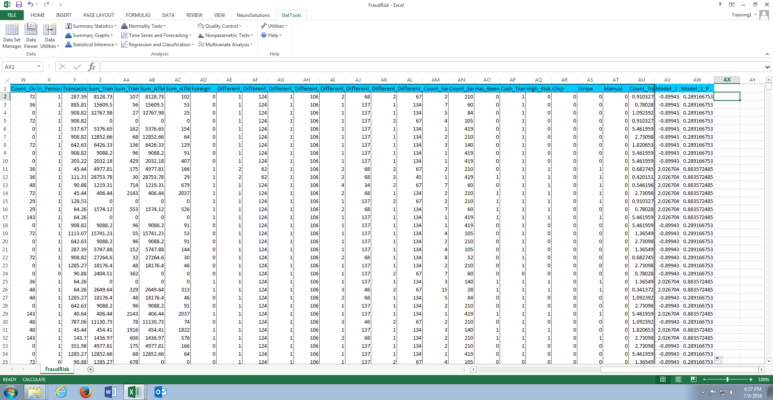Screen dimensions: 773x400
Task: Select column header AX
Action: coord(727,80)
